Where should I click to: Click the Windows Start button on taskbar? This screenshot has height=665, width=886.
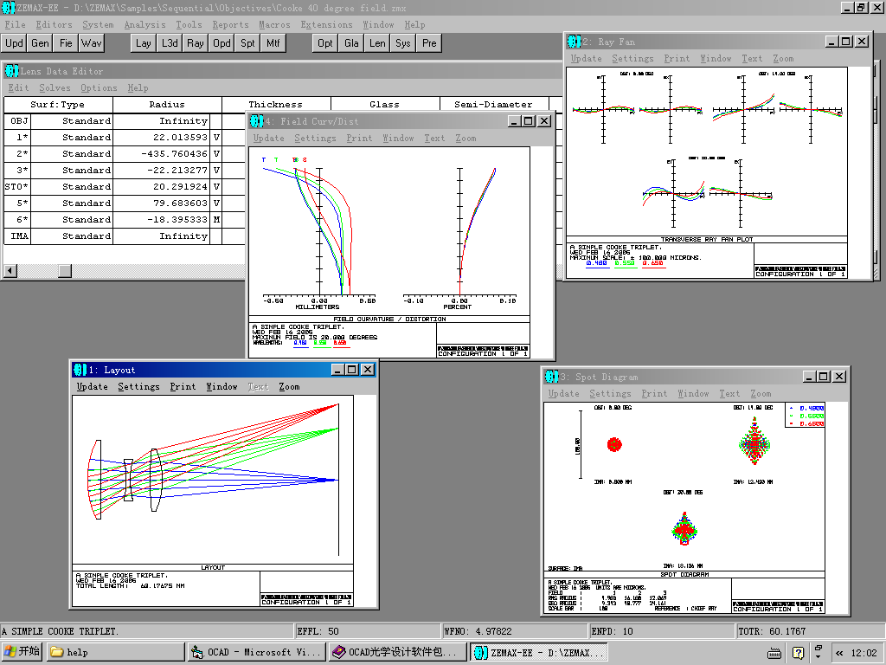click(x=22, y=652)
